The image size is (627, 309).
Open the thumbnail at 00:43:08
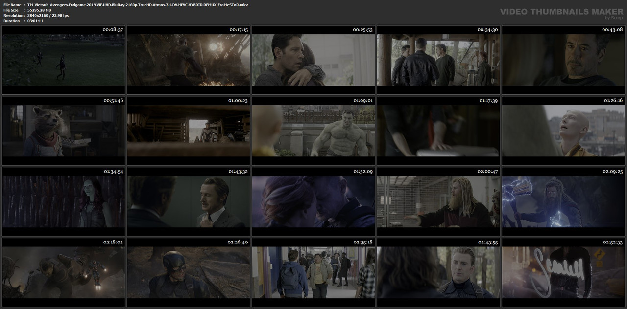(563, 60)
